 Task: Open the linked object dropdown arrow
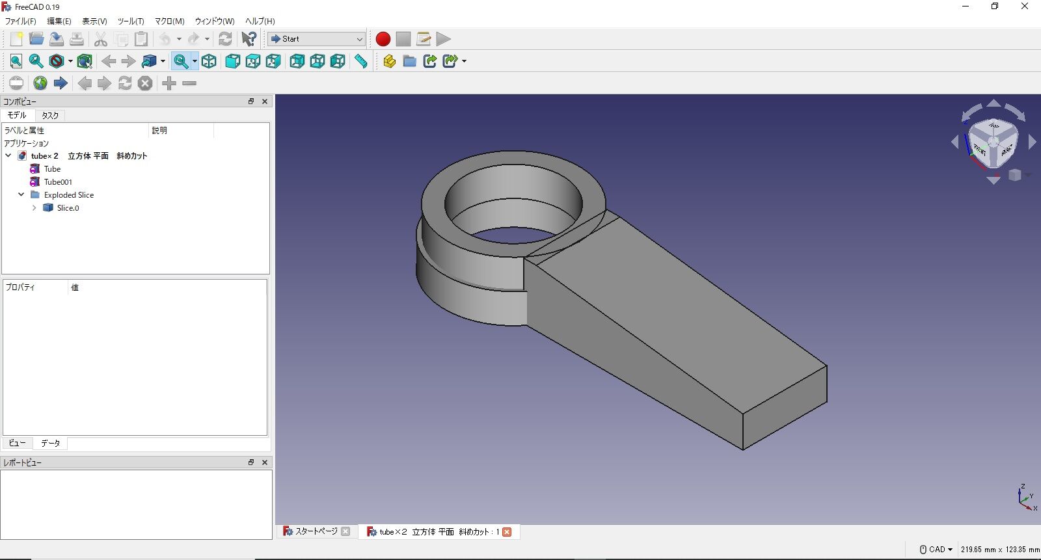click(163, 61)
